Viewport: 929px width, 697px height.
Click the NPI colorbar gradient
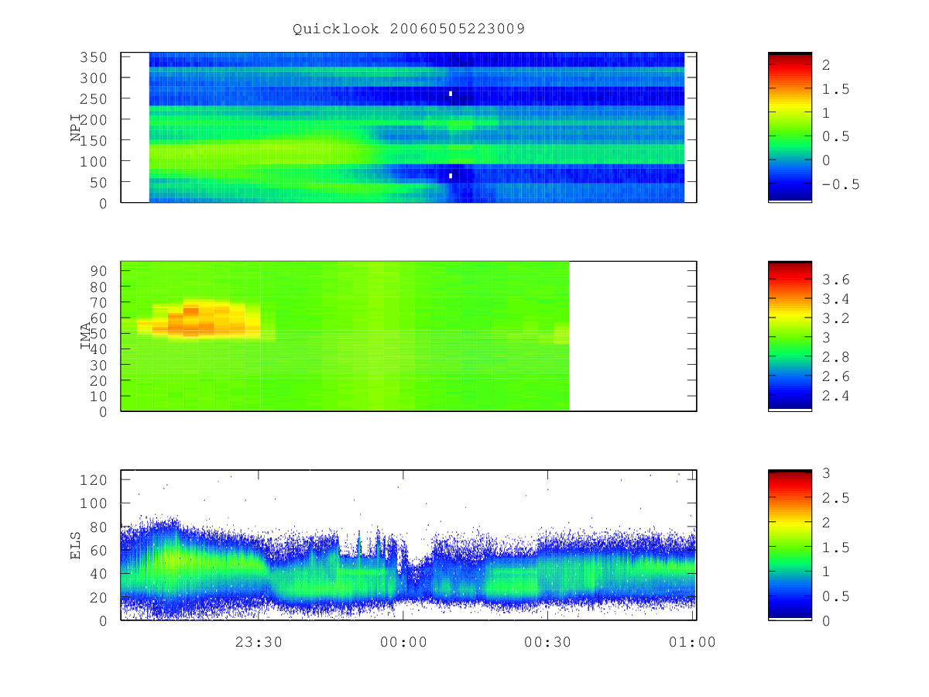click(790, 127)
